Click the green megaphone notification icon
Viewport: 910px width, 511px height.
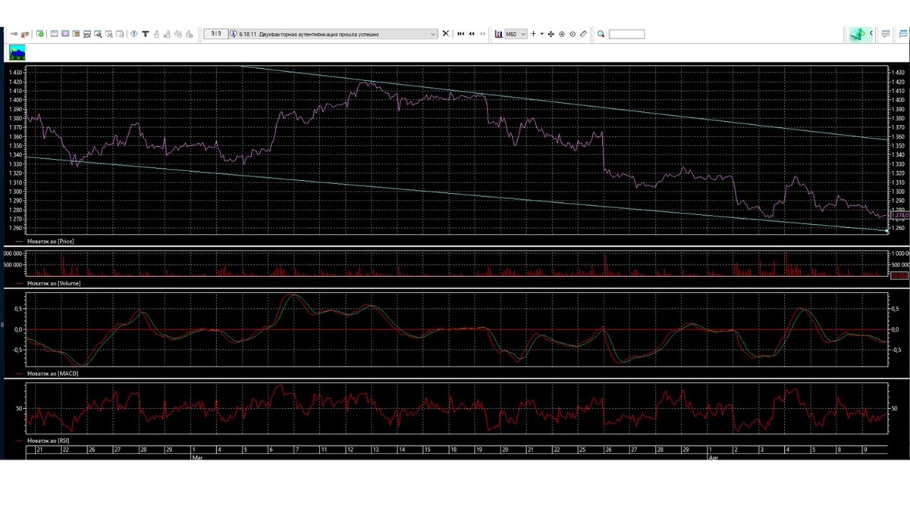[x=858, y=34]
